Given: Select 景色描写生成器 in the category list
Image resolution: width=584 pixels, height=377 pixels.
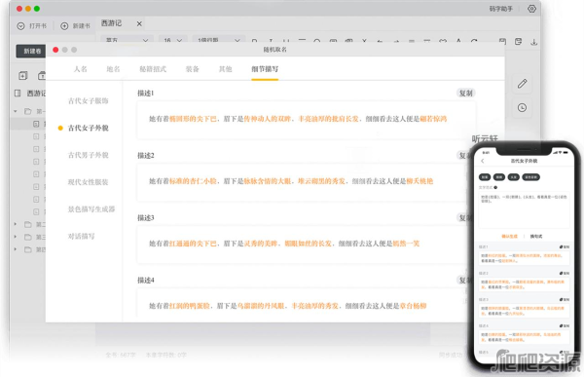Looking at the screenshot, I should tap(91, 209).
